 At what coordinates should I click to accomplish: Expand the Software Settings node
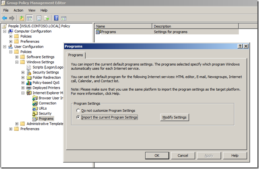click(17, 57)
